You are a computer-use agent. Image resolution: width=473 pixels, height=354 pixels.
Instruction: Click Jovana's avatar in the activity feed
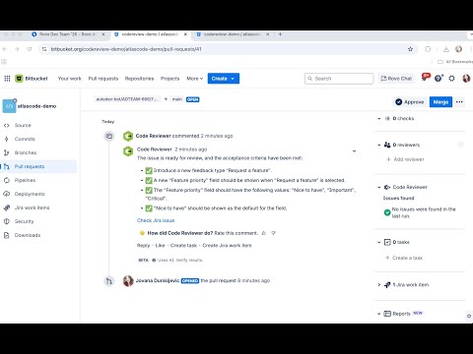pyautogui.click(x=128, y=280)
